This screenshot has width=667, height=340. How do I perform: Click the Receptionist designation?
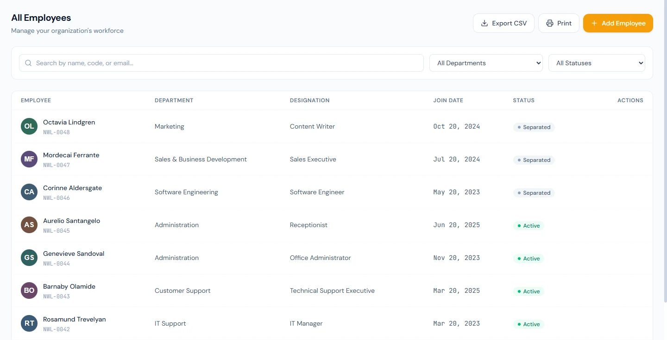pyautogui.click(x=308, y=225)
